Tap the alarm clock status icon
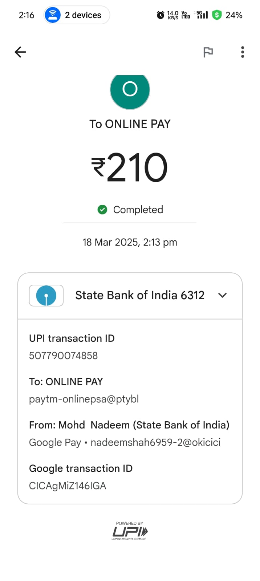 pos(160,15)
